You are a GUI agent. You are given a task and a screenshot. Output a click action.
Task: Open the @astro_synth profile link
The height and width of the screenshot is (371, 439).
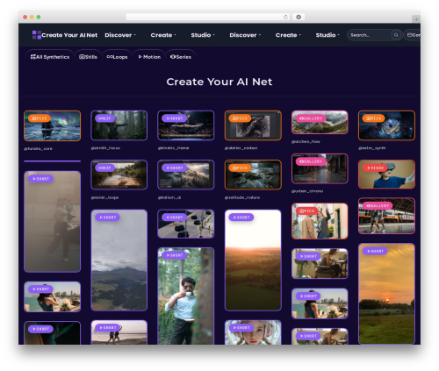click(372, 148)
